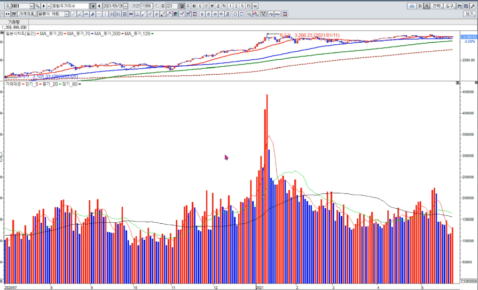Toggle the 매 button at top right
The width and height of the screenshot is (478, 290).
tap(420, 6)
